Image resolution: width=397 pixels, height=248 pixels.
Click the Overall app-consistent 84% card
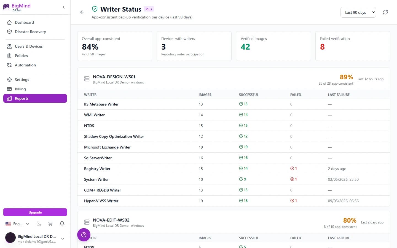115,46
